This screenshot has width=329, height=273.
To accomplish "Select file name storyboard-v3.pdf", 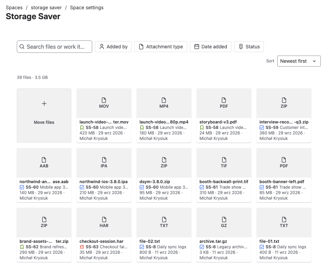I will (218, 122).
